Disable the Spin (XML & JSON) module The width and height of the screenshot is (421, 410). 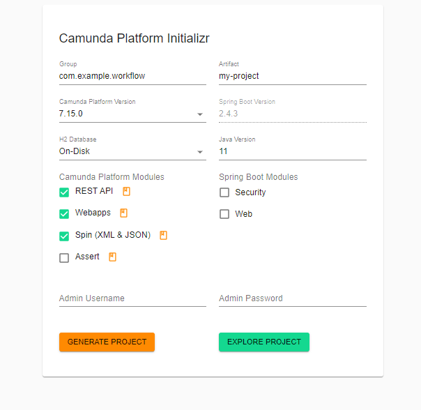64,236
